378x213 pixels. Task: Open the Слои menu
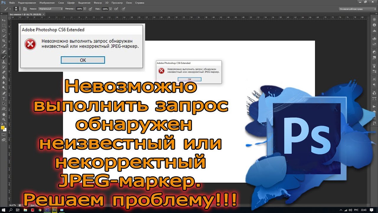click(61, 2)
